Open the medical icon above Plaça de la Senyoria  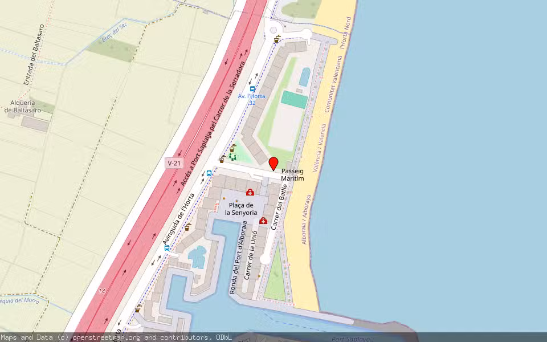250,192
